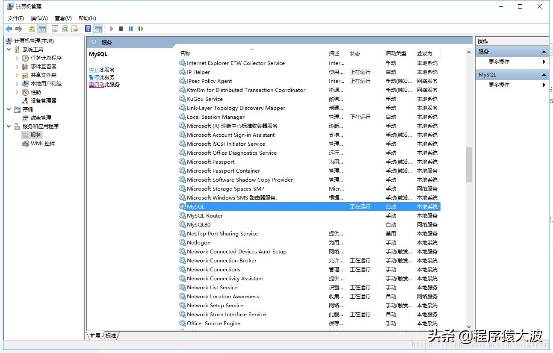
Task: Stop the service with the stop toolbar icon
Action: (x=121, y=29)
